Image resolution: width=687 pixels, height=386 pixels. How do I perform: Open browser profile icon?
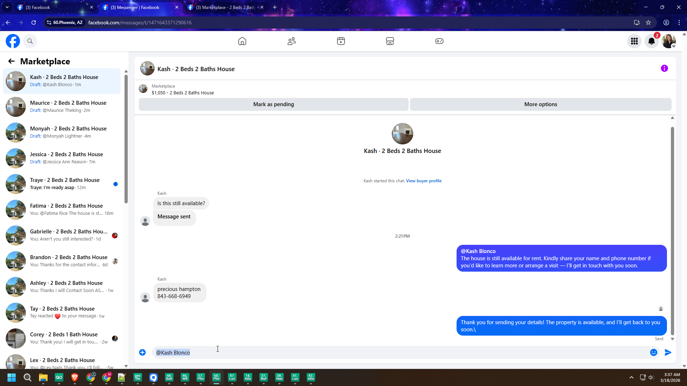click(666, 23)
